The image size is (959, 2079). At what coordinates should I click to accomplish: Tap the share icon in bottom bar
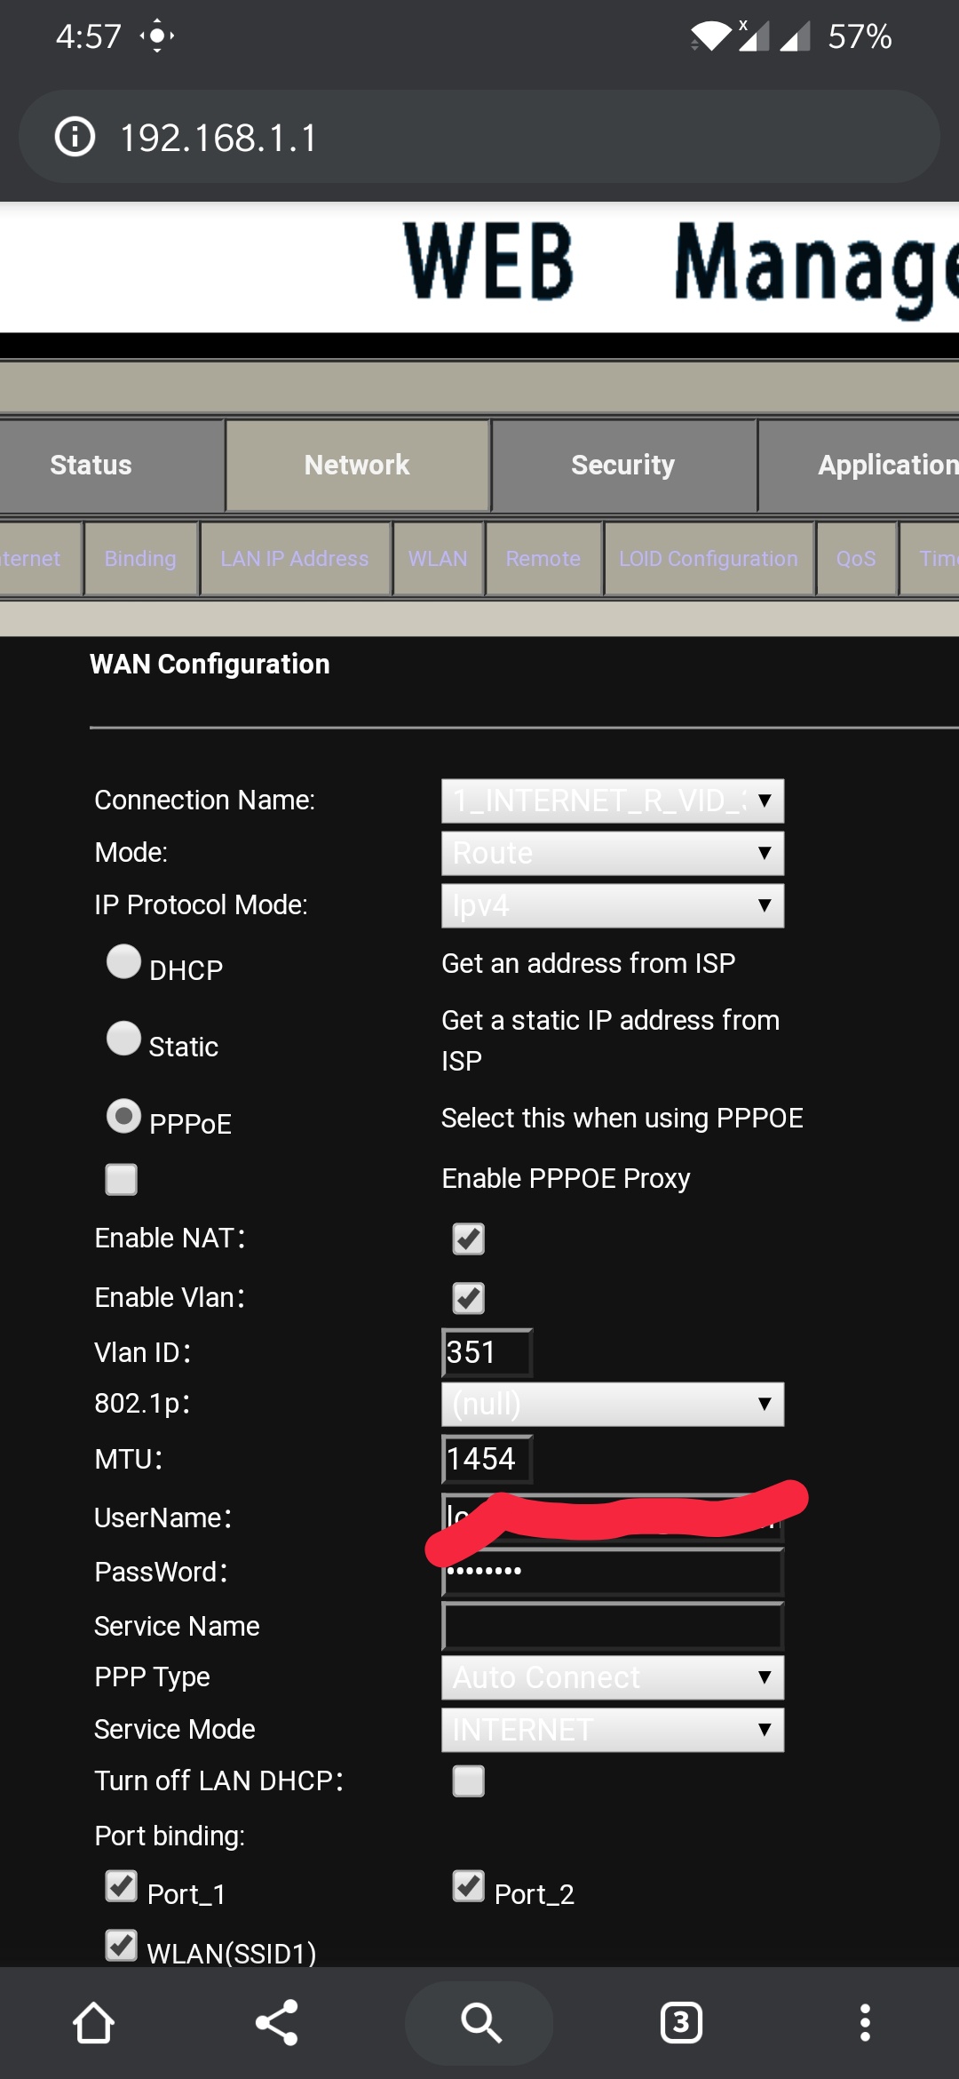click(277, 2023)
